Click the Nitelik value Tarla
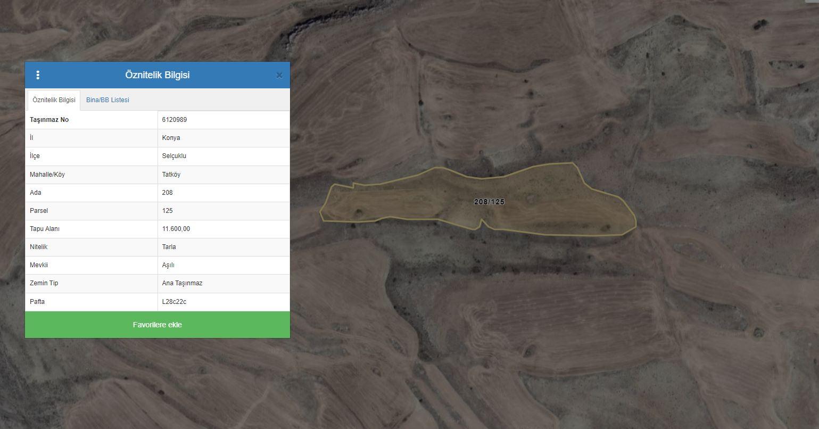This screenshot has height=429, width=819. [x=169, y=247]
